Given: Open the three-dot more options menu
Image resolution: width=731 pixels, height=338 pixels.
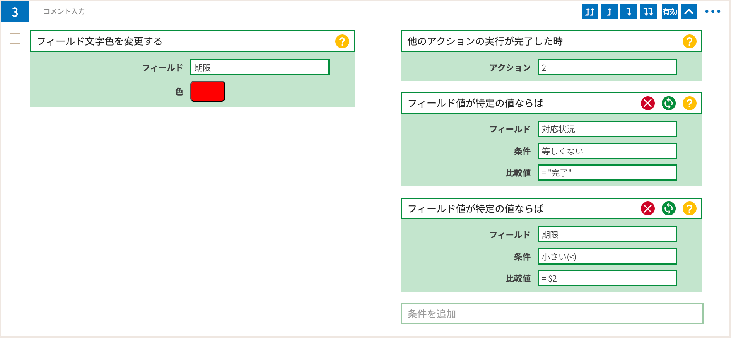Looking at the screenshot, I should pyautogui.click(x=712, y=12).
